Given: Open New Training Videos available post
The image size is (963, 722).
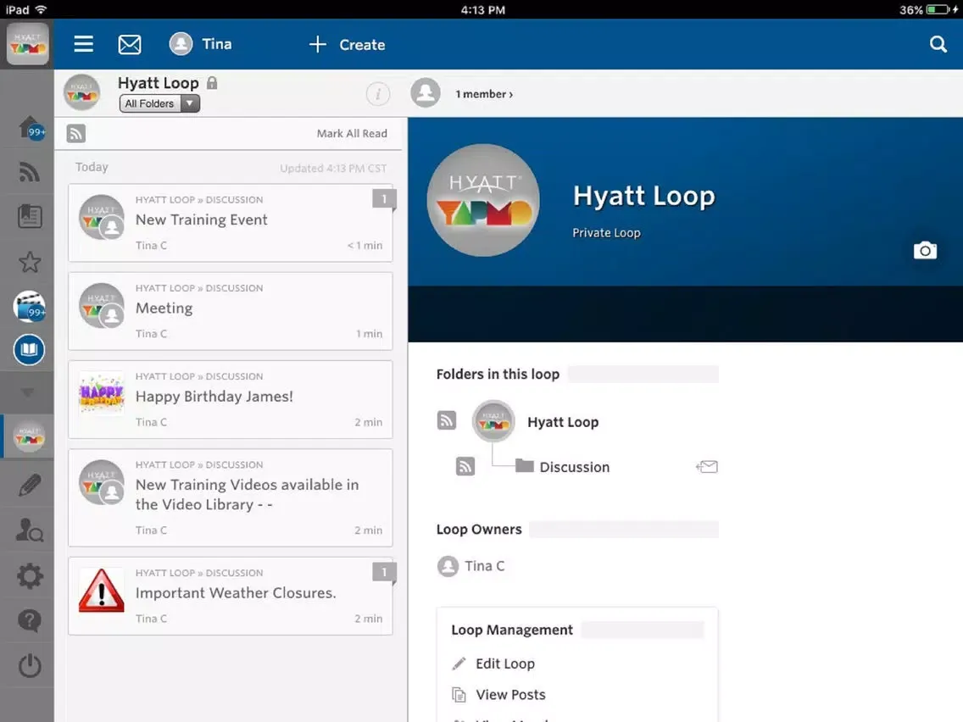Looking at the screenshot, I should click(x=231, y=498).
